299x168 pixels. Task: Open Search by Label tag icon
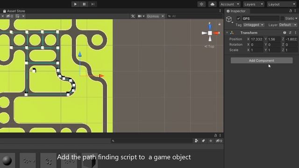point(204,141)
